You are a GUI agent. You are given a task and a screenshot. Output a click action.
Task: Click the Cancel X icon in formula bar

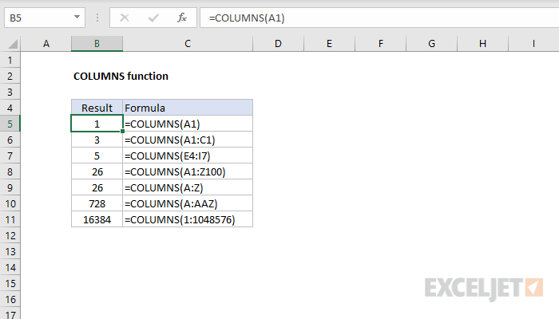pos(124,18)
